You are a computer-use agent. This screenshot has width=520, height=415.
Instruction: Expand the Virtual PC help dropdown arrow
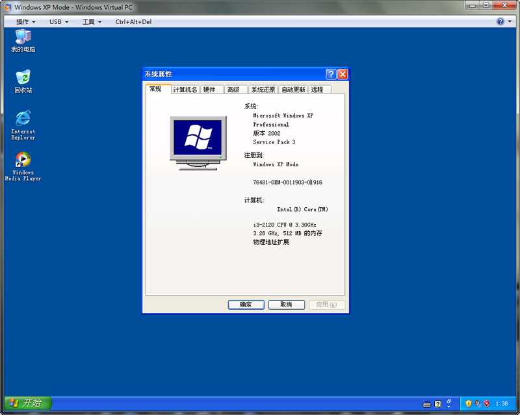click(510, 22)
